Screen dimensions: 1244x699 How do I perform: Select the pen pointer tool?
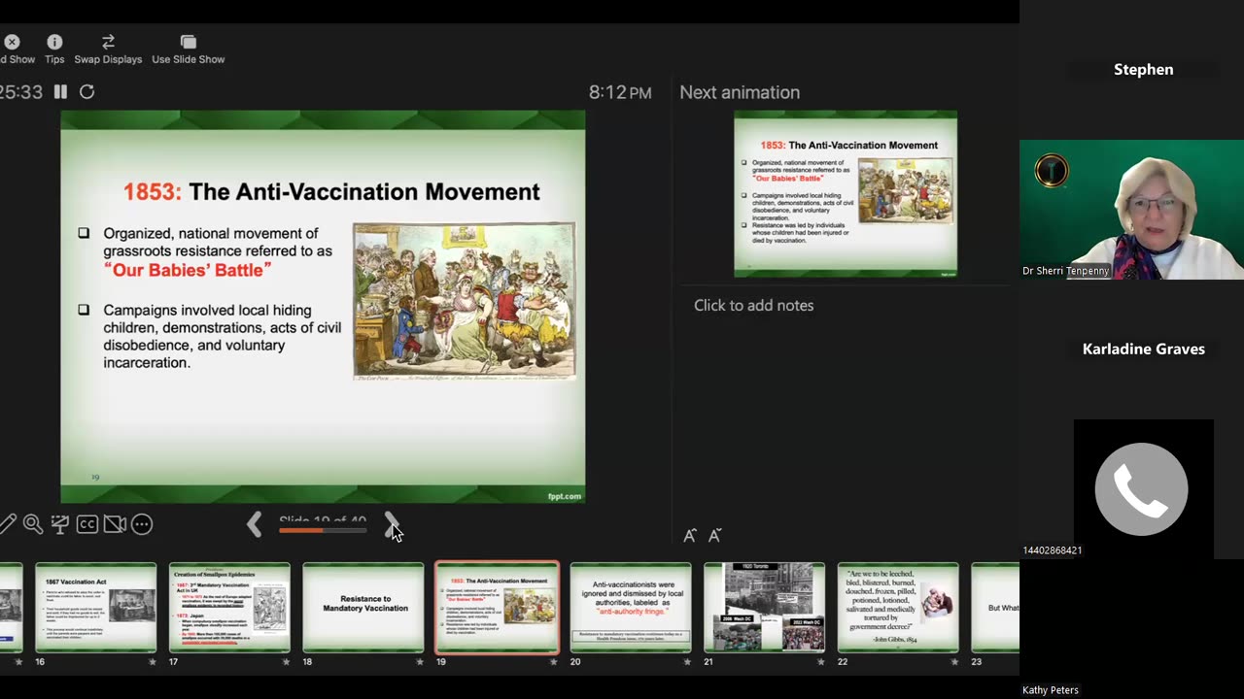[x=8, y=524]
